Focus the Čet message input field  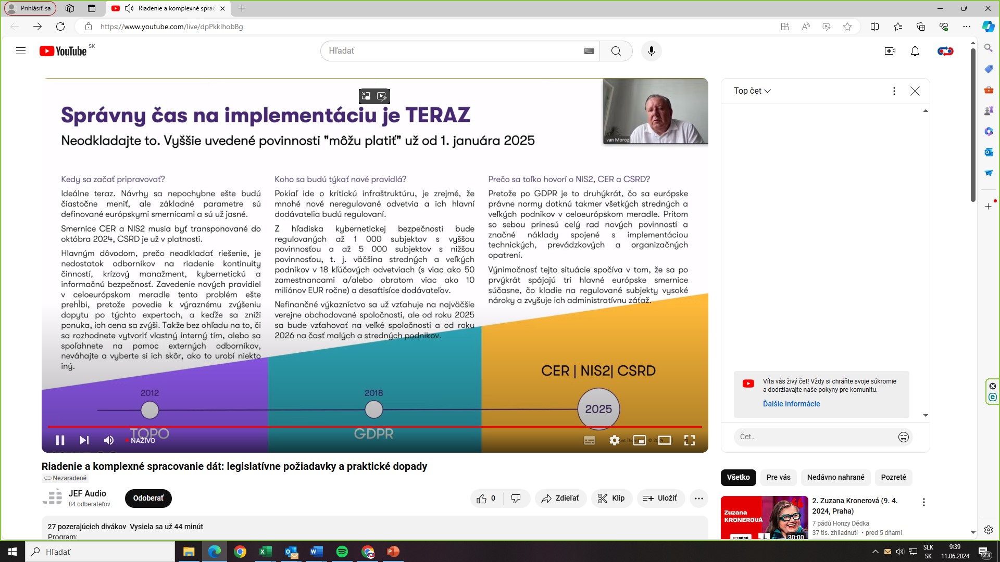[x=816, y=437]
